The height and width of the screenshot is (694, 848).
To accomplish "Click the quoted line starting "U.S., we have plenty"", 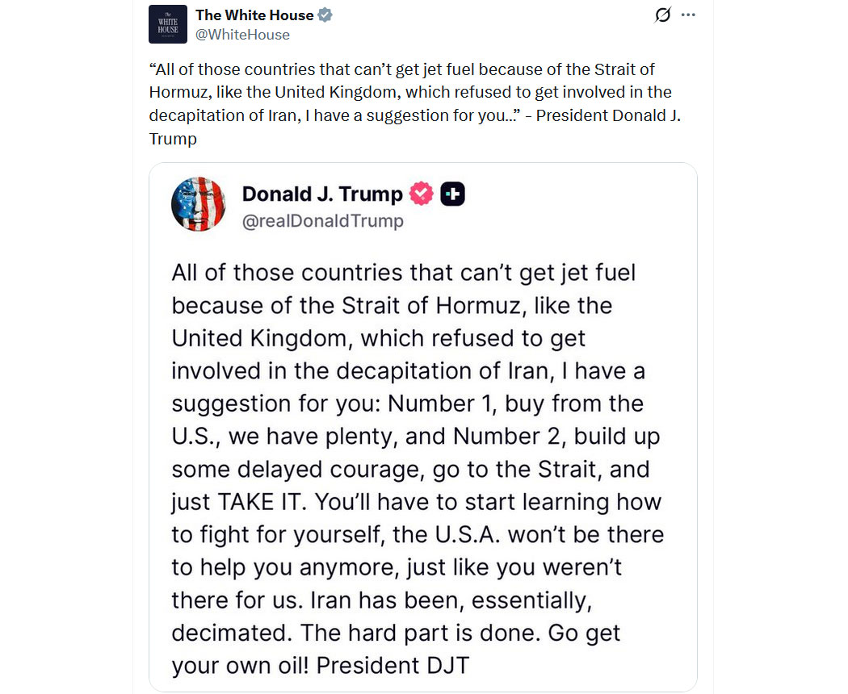I will 415,437.
